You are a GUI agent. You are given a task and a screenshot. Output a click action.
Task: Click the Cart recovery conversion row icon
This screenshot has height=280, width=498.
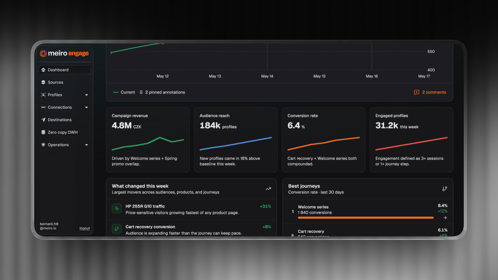(117, 229)
